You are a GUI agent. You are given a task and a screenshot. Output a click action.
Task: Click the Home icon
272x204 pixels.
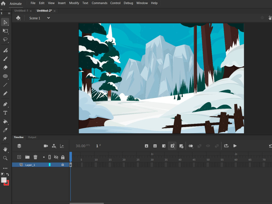pos(3,3)
